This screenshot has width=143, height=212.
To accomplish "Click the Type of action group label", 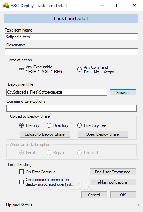I will pos(20,60).
